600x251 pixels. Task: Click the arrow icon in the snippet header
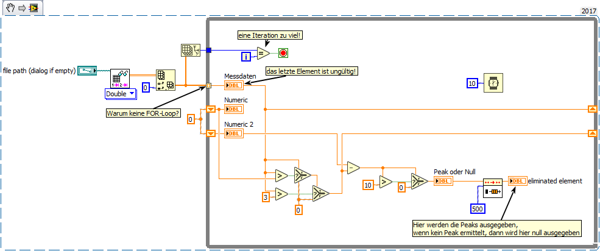pyautogui.click(x=22, y=8)
